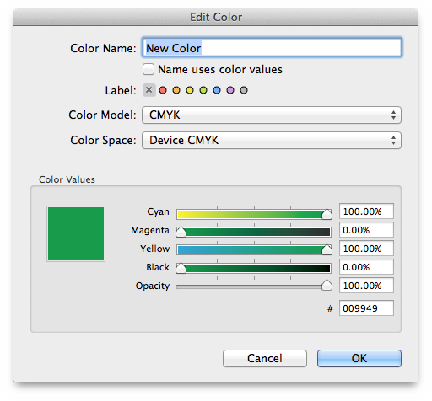Click the Cyan slider handle

click(x=327, y=214)
